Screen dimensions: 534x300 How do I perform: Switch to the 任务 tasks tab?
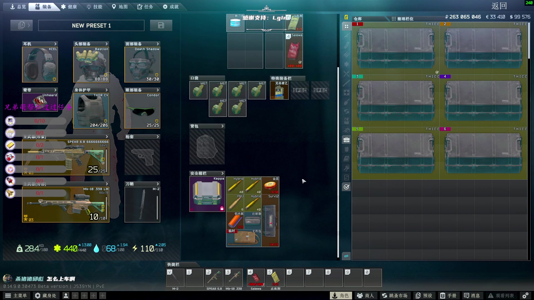click(145, 7)
